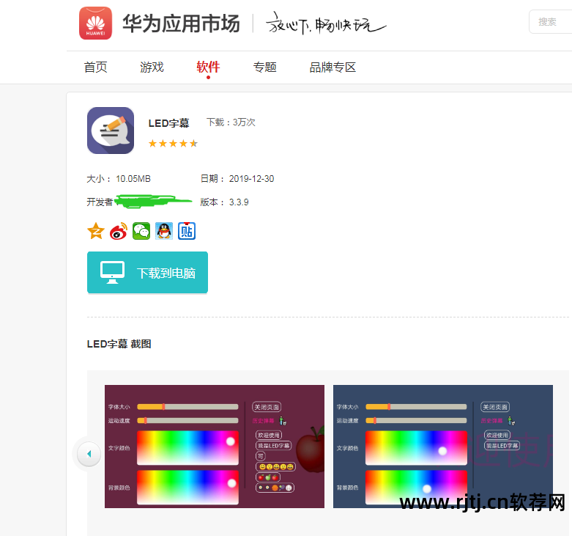Share to Baidu Tieba icon
This screenshot has height=536, width=572.
[187, 231]
